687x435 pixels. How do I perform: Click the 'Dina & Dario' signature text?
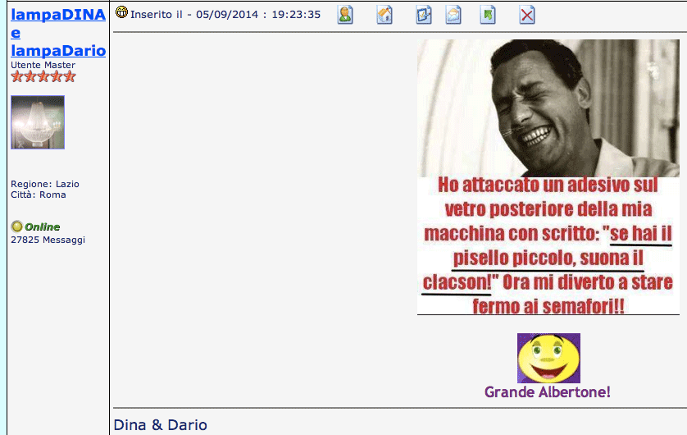pos(161,425)
